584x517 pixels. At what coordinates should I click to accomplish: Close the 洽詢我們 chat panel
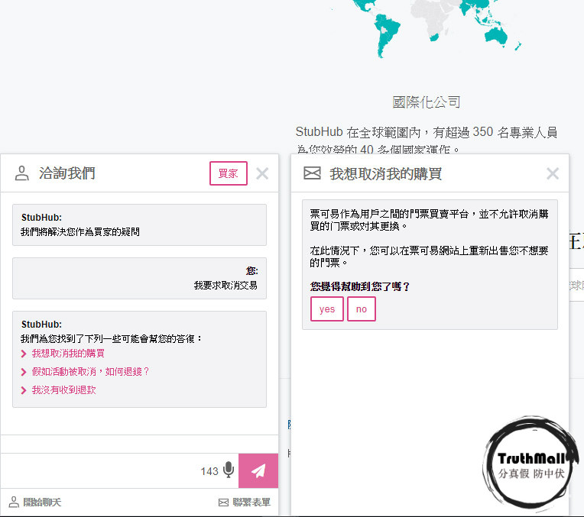tap(262, 173)
